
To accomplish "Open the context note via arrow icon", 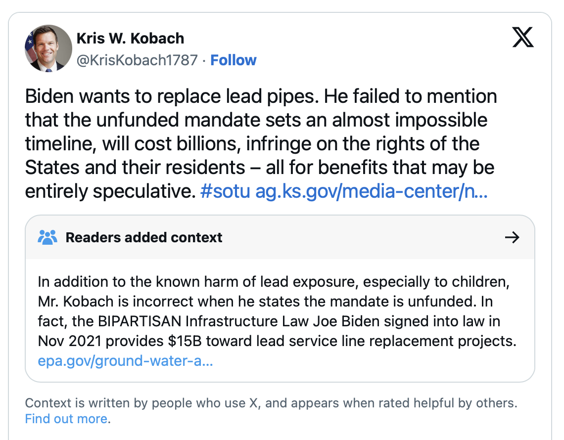I will [512, 237].
